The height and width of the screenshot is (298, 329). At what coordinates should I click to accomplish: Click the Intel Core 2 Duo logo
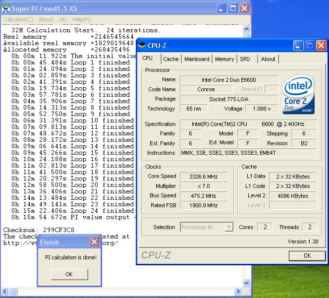click(298, 95)
